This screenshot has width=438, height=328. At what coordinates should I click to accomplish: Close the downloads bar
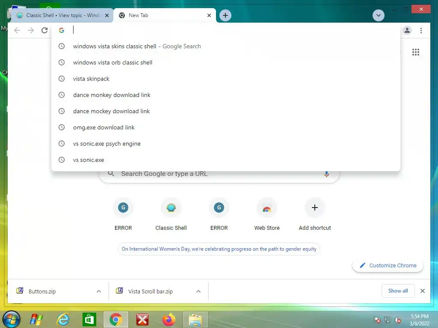click(422, 291)
